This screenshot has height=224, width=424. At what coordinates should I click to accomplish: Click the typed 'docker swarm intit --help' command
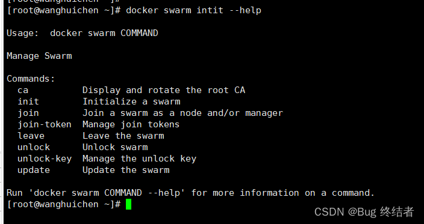pyautogui.click(x=193, y=11)
